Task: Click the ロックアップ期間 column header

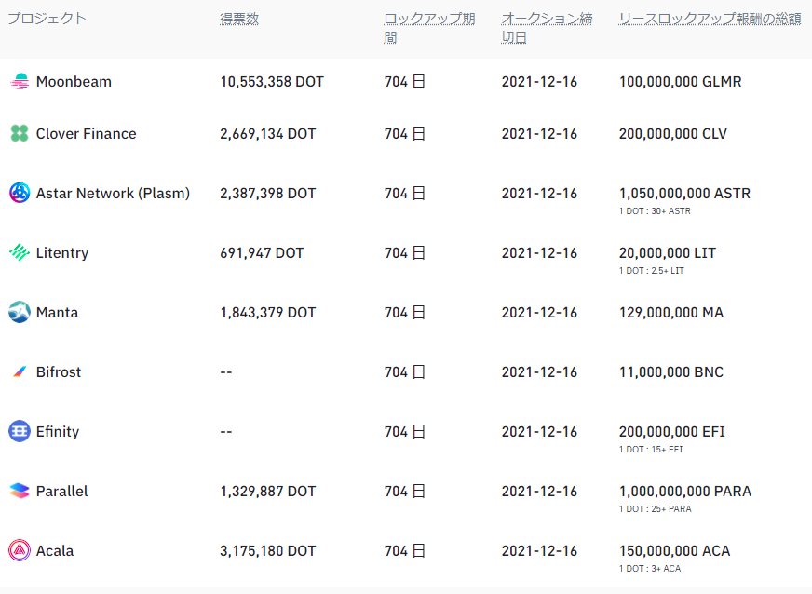Action: pos(429,28)
